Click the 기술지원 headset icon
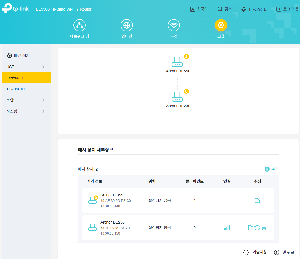 point(246,252)
